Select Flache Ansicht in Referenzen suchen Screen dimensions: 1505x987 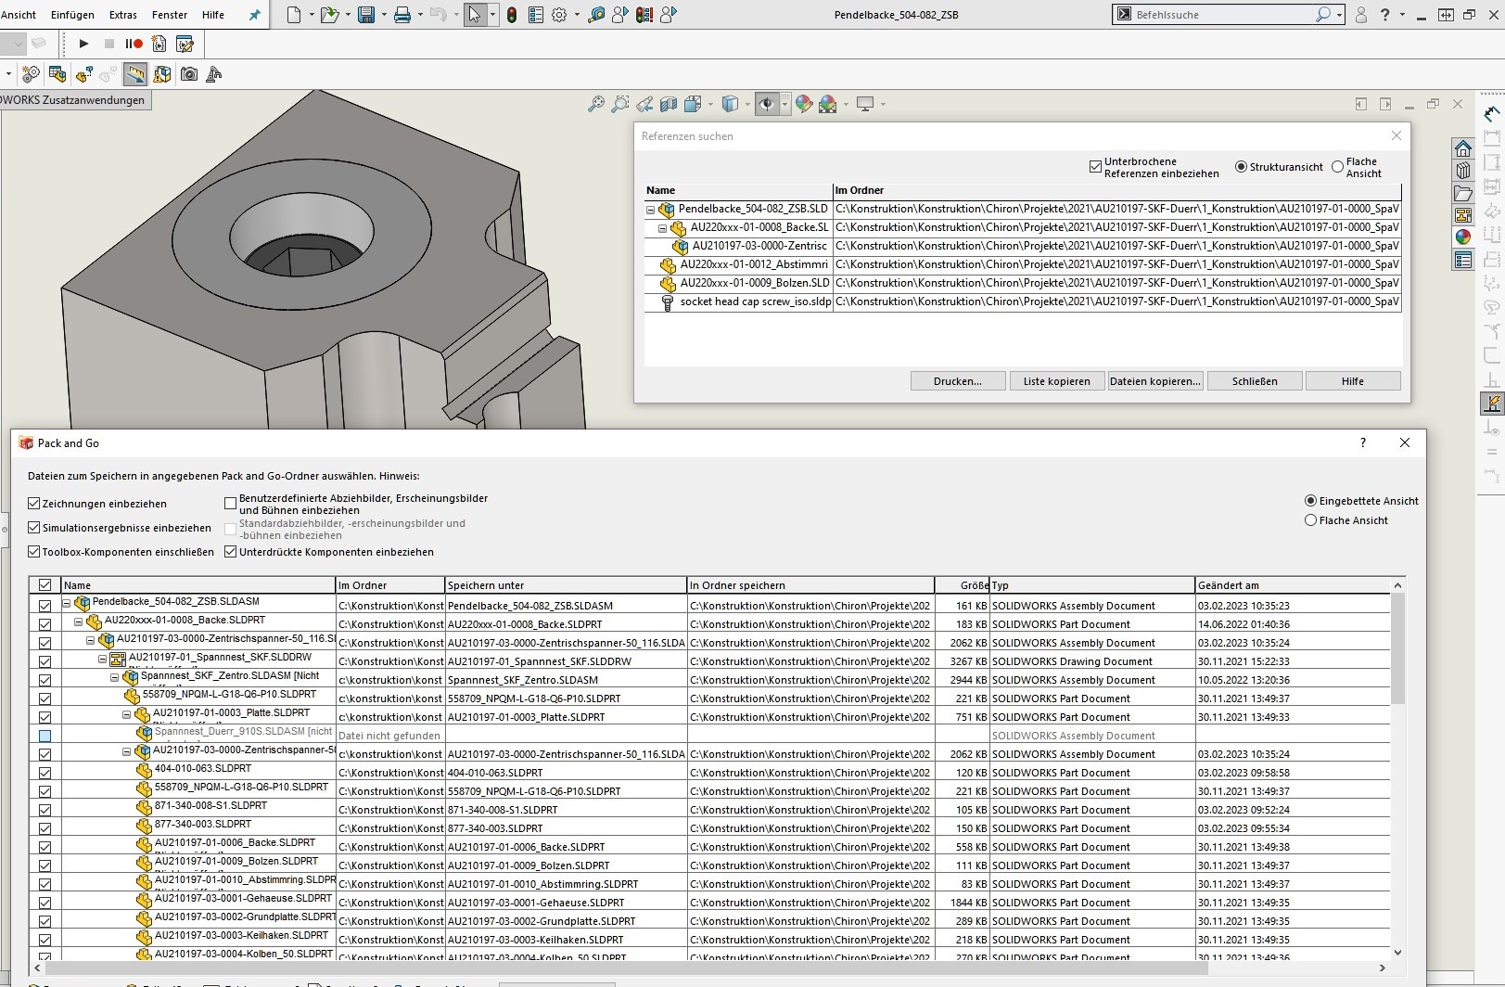point(1337,167)
